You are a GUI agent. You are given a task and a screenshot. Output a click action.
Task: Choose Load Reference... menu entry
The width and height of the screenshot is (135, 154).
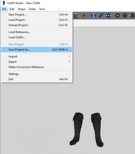pyautogui.click(x=37, y=32)
